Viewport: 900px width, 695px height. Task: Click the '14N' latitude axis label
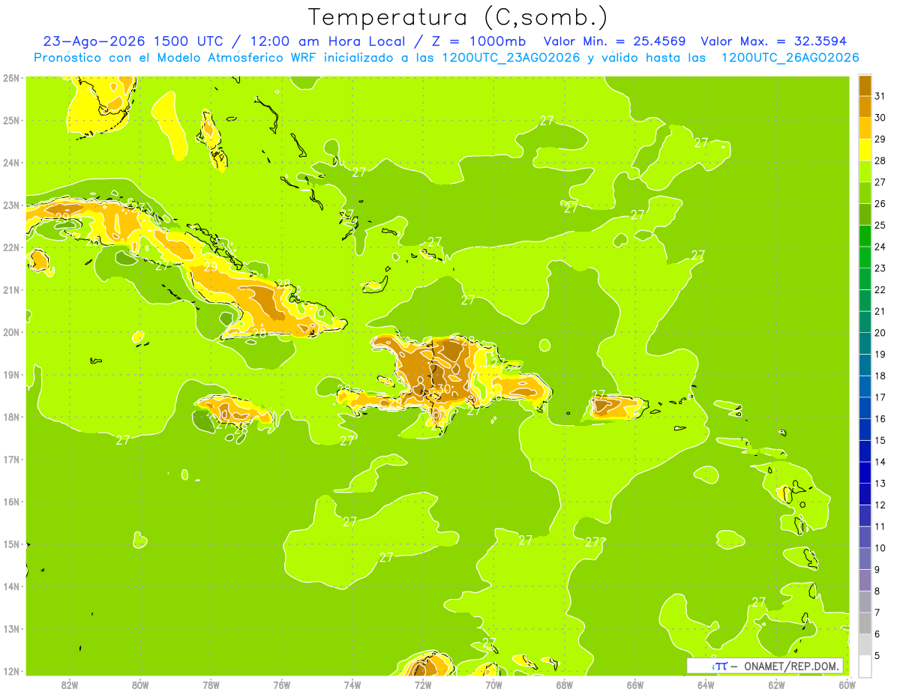[x=10, y=586]
